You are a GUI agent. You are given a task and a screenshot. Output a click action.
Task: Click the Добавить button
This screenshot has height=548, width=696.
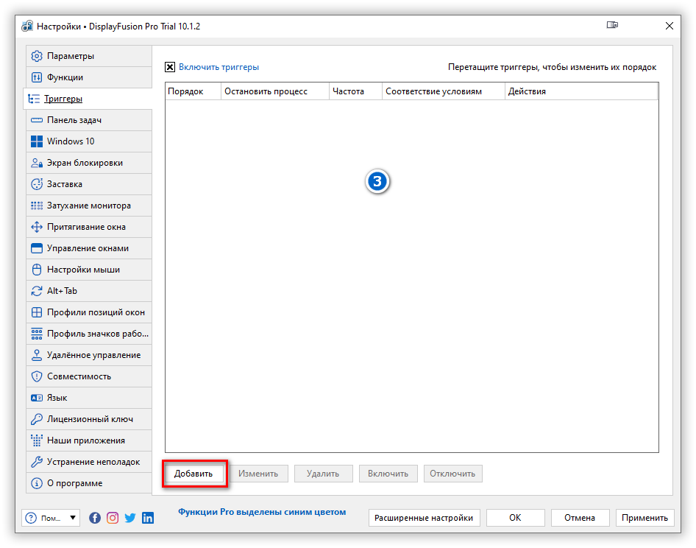tap(193, 474)
